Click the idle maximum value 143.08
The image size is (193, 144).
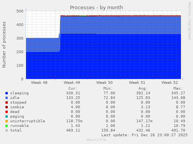tap(178, 98)
